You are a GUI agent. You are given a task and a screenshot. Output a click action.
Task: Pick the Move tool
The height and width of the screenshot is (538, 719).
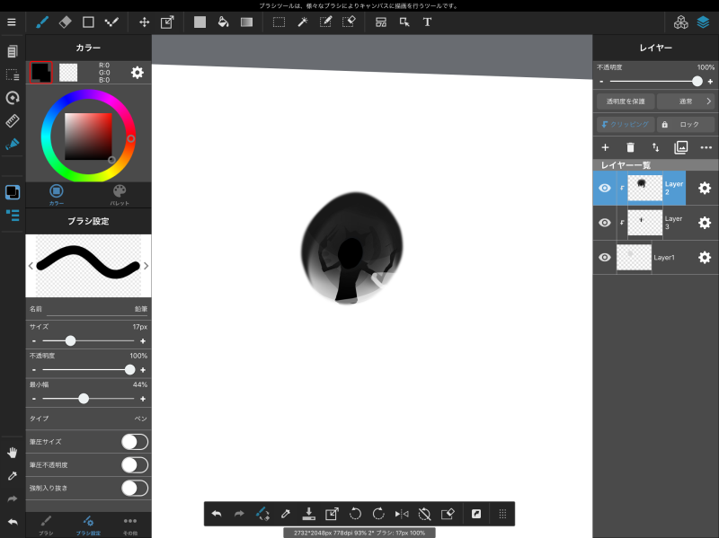[144, 22]
